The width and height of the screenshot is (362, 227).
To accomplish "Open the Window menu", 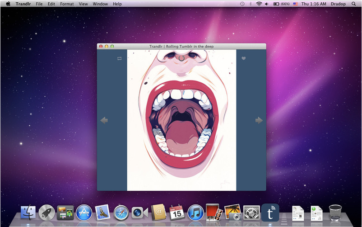I will [100, 4].
